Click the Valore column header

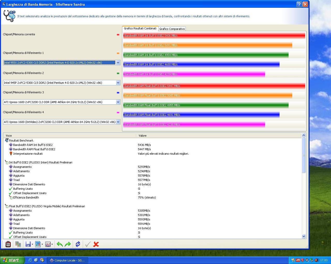[x=219, y=135]
